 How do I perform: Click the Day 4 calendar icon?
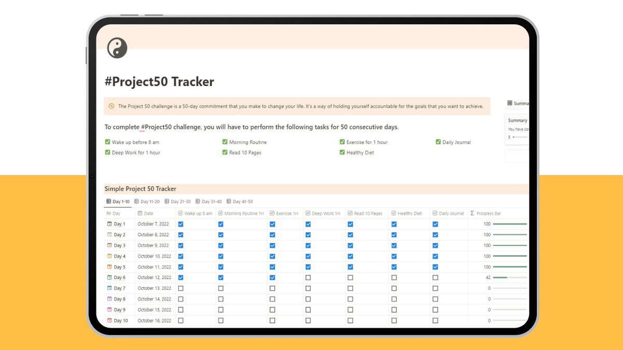click(x=110, y=256)
